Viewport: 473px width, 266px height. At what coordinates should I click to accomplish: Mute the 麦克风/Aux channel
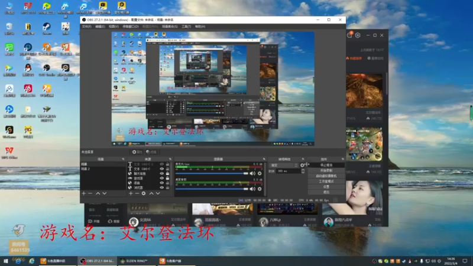coord(252,173)
